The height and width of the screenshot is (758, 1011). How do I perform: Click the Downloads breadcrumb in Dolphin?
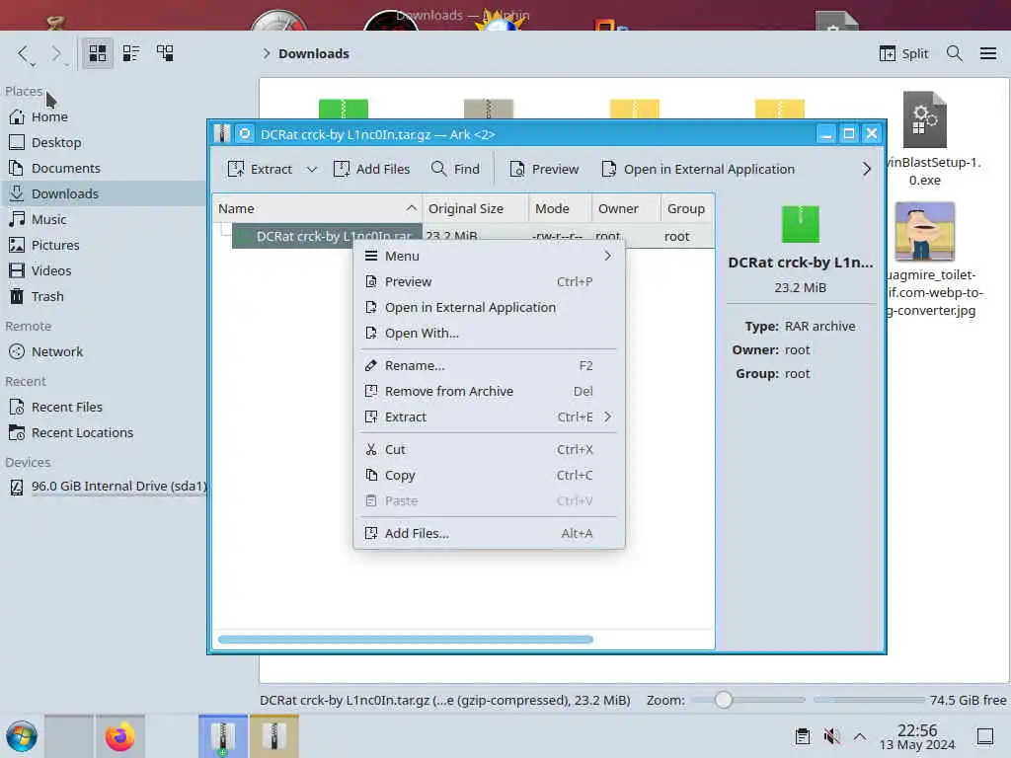coord(313,53)
